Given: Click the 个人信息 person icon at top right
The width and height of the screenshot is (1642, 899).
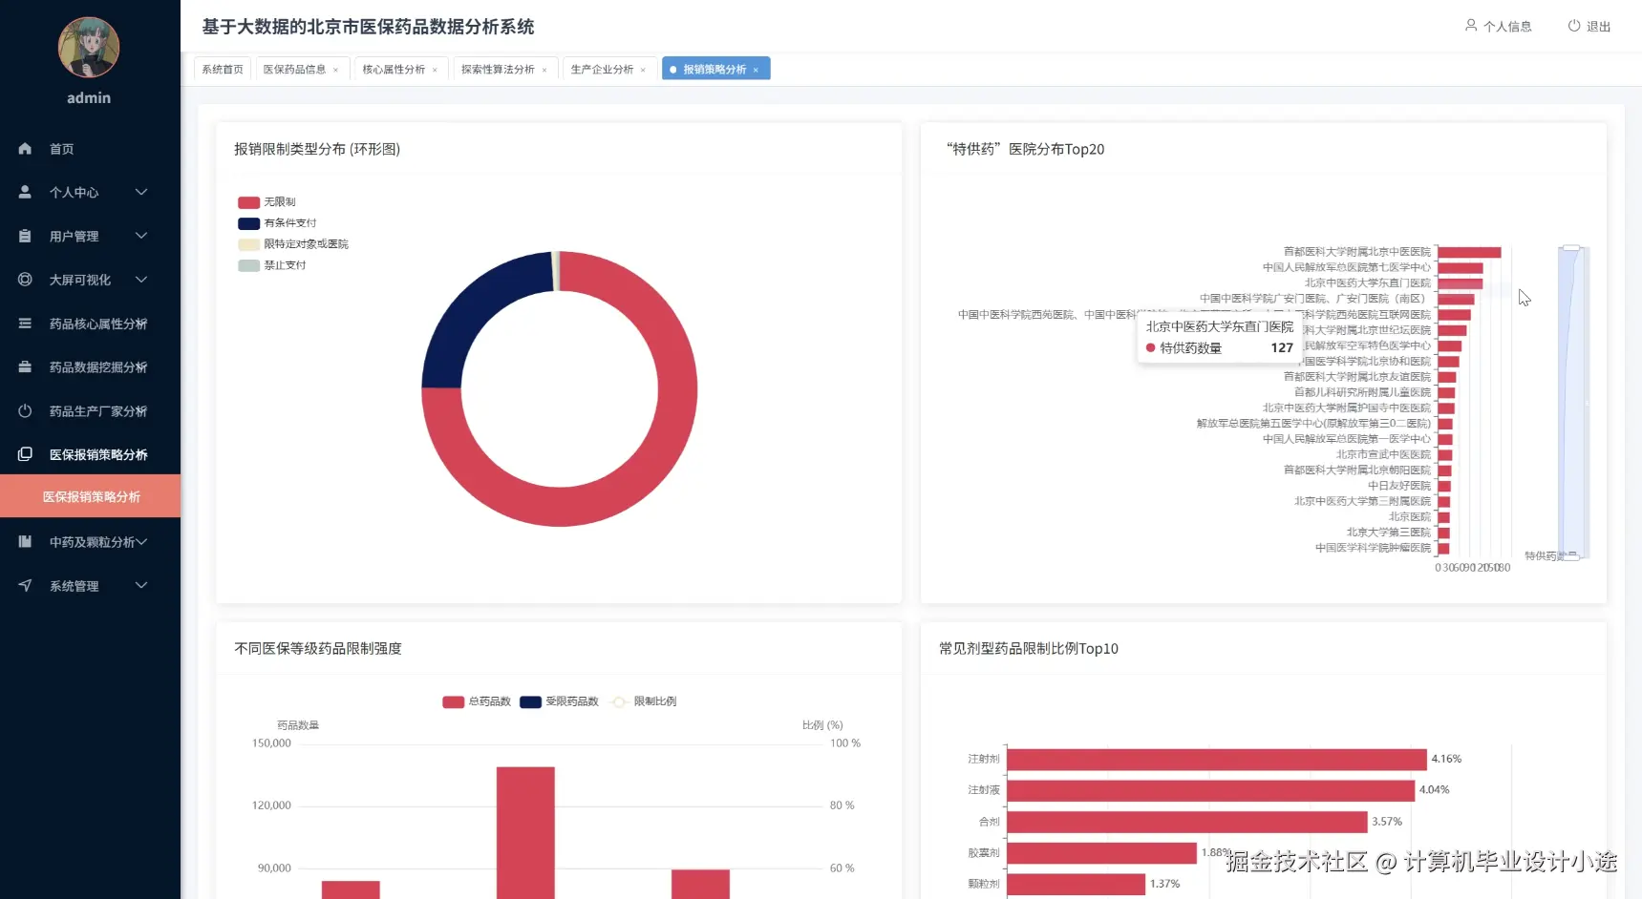Looking at the screenshot, I should pos(1469,26).
